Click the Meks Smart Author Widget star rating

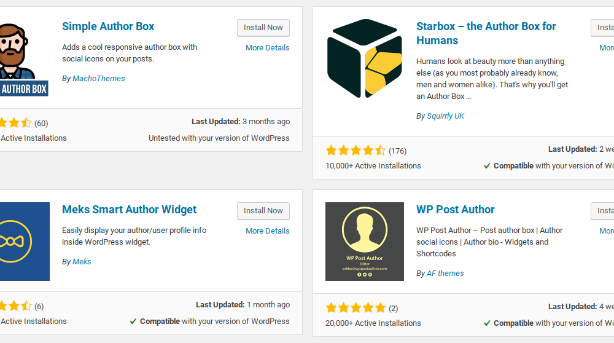tap(15, 306)
